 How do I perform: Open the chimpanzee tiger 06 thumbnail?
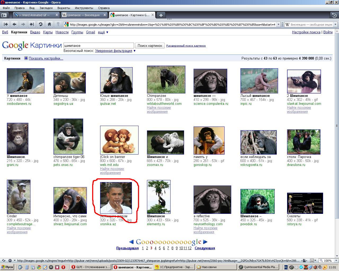68,137
